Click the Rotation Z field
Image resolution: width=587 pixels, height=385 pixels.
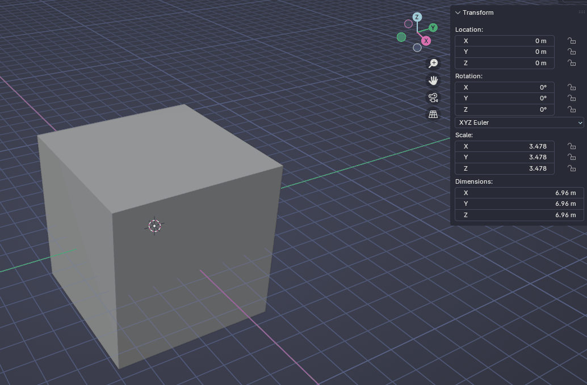(504, 109)
